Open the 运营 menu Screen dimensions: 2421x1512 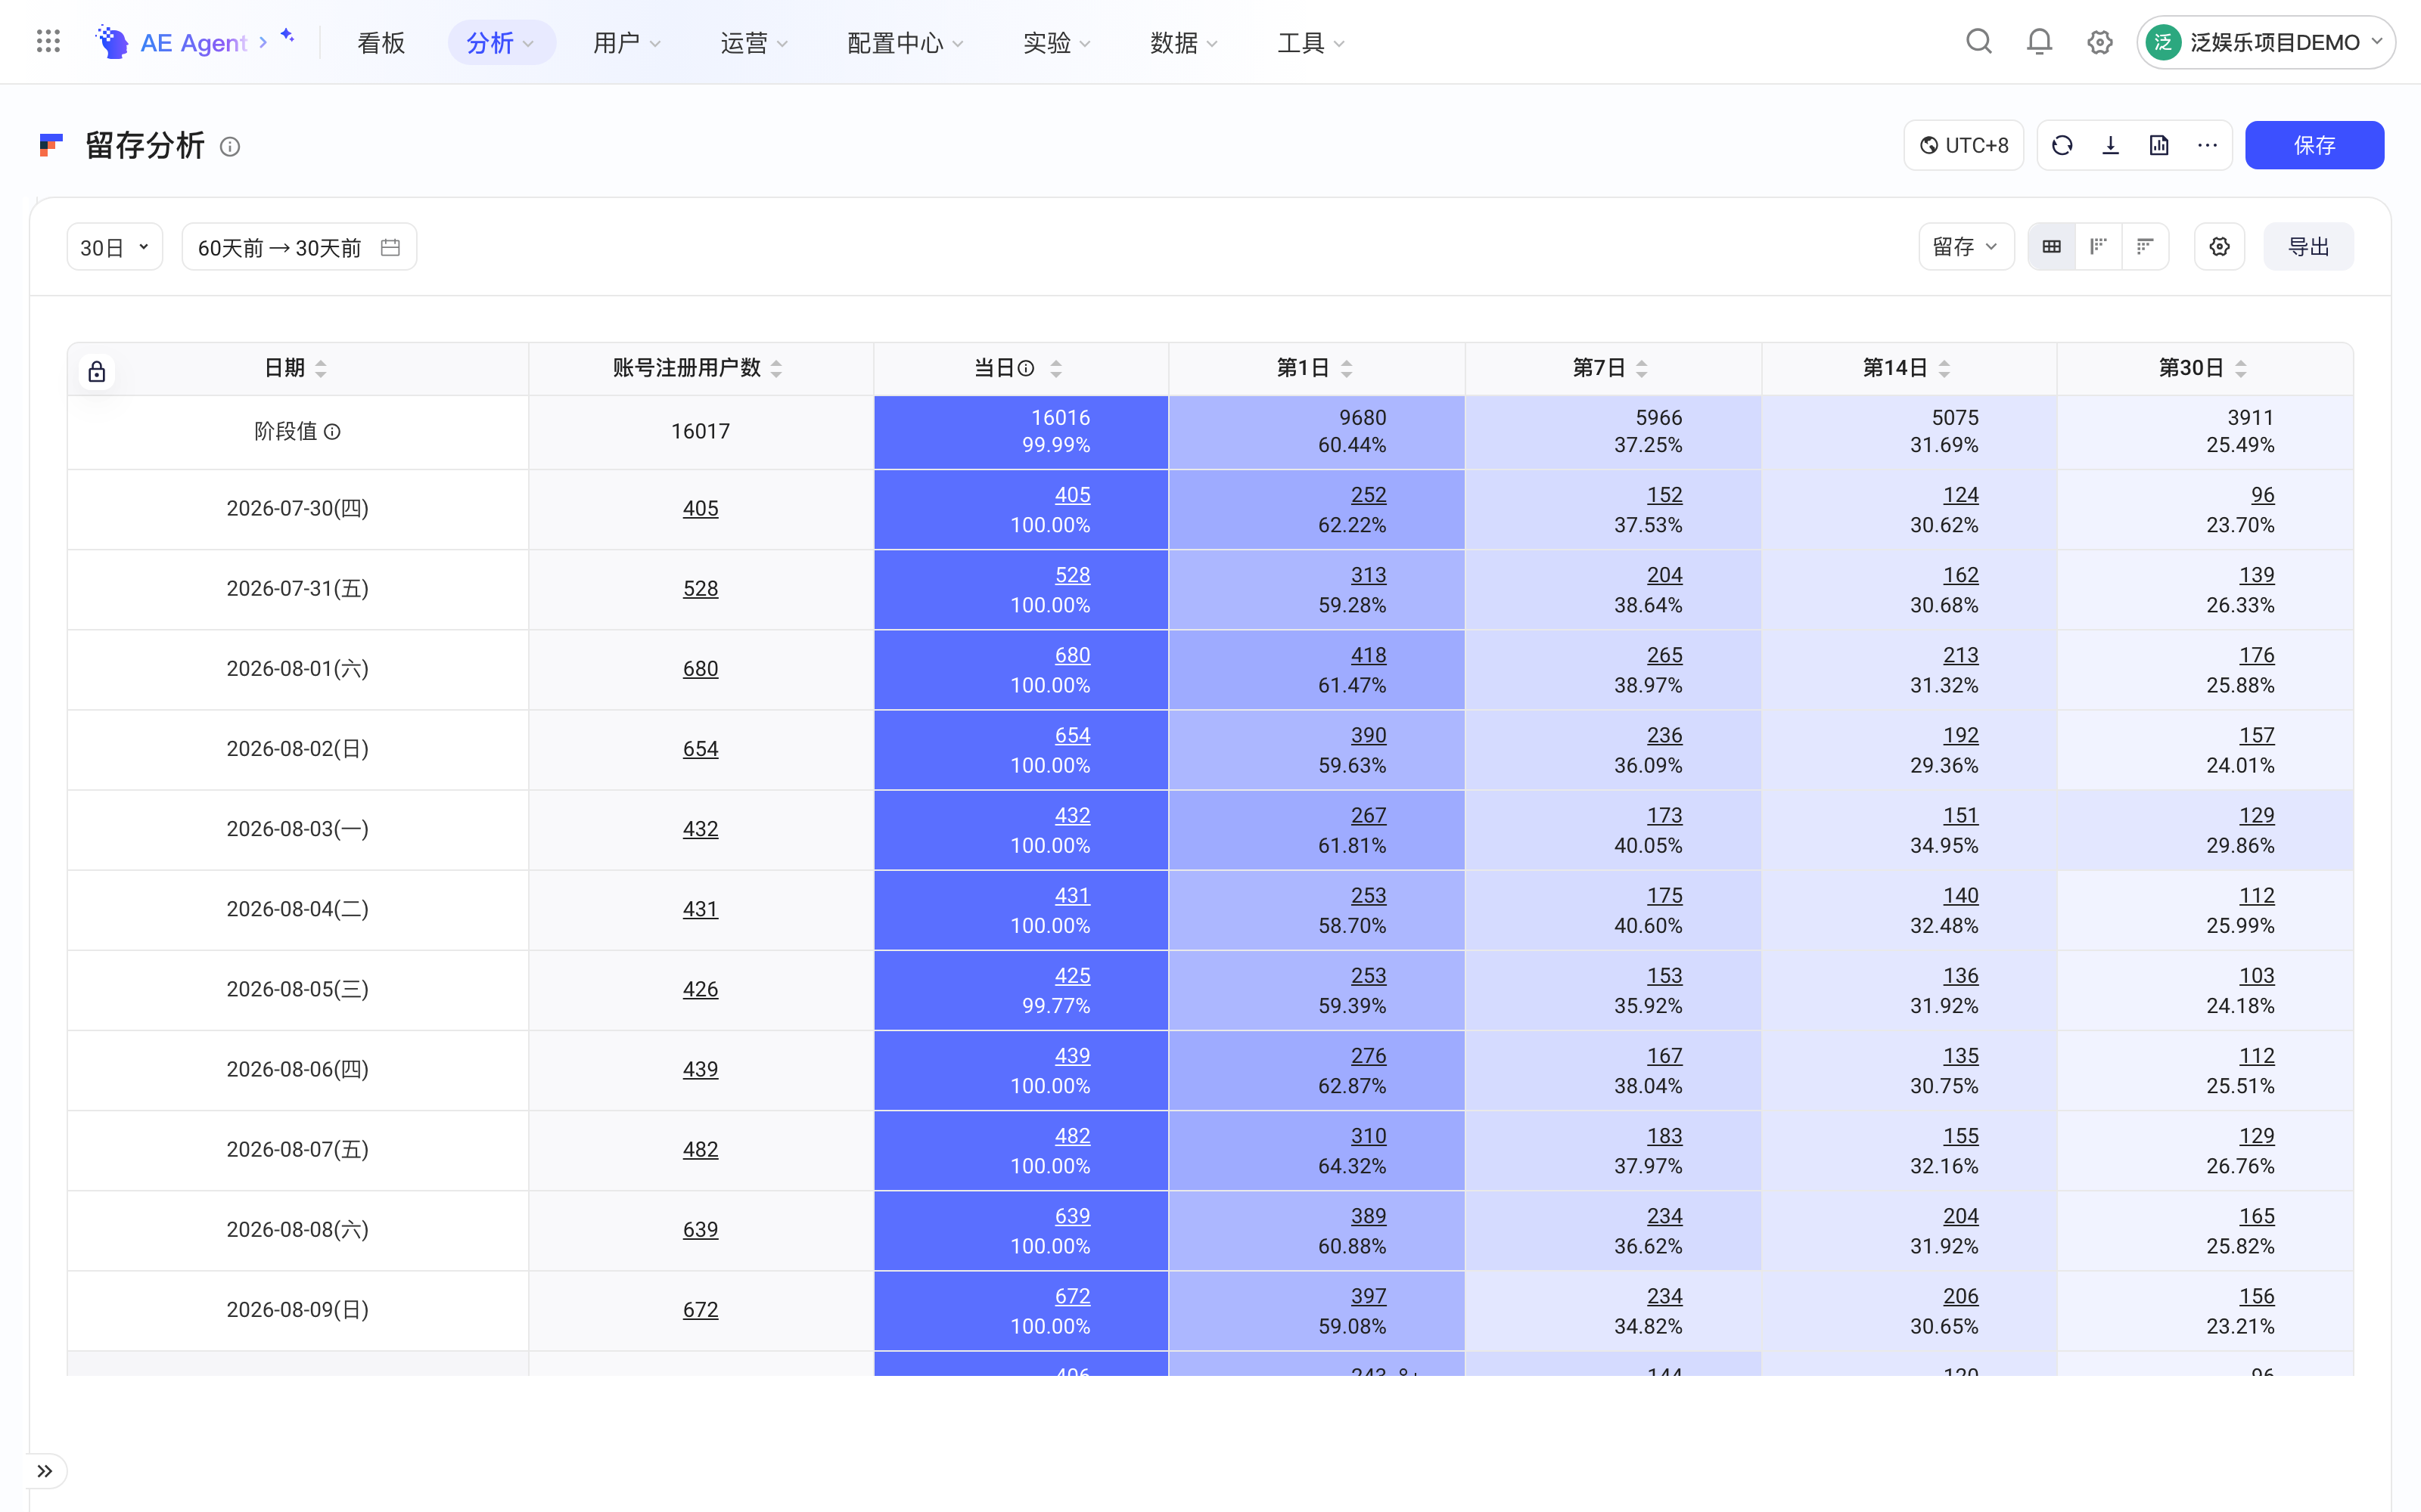[754, 42]
